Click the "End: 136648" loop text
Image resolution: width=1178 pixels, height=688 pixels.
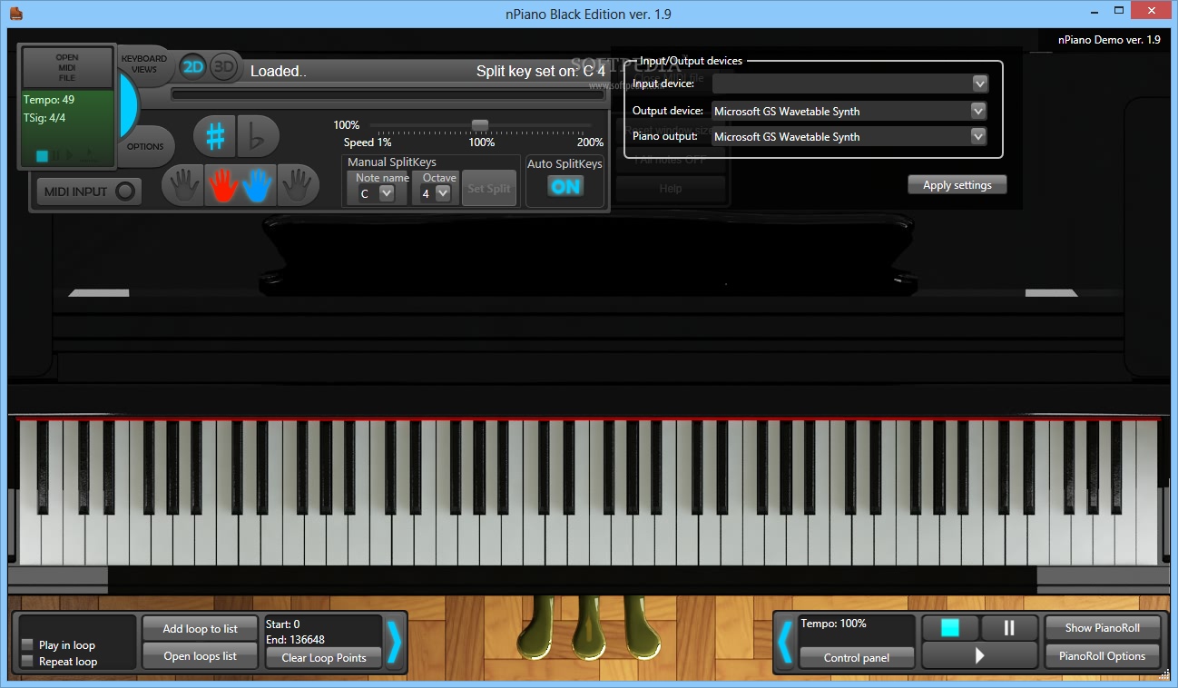(x=295, y=639)
